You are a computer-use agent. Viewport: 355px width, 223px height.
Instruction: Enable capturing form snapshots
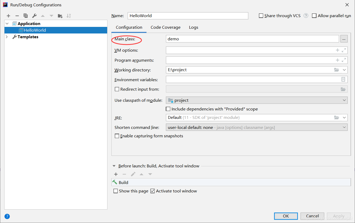(x=117, y=136)
